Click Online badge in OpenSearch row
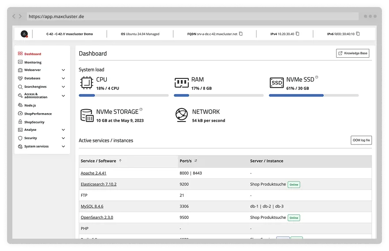The width and height of the screenshot is (389, 251). pos(294,218)
